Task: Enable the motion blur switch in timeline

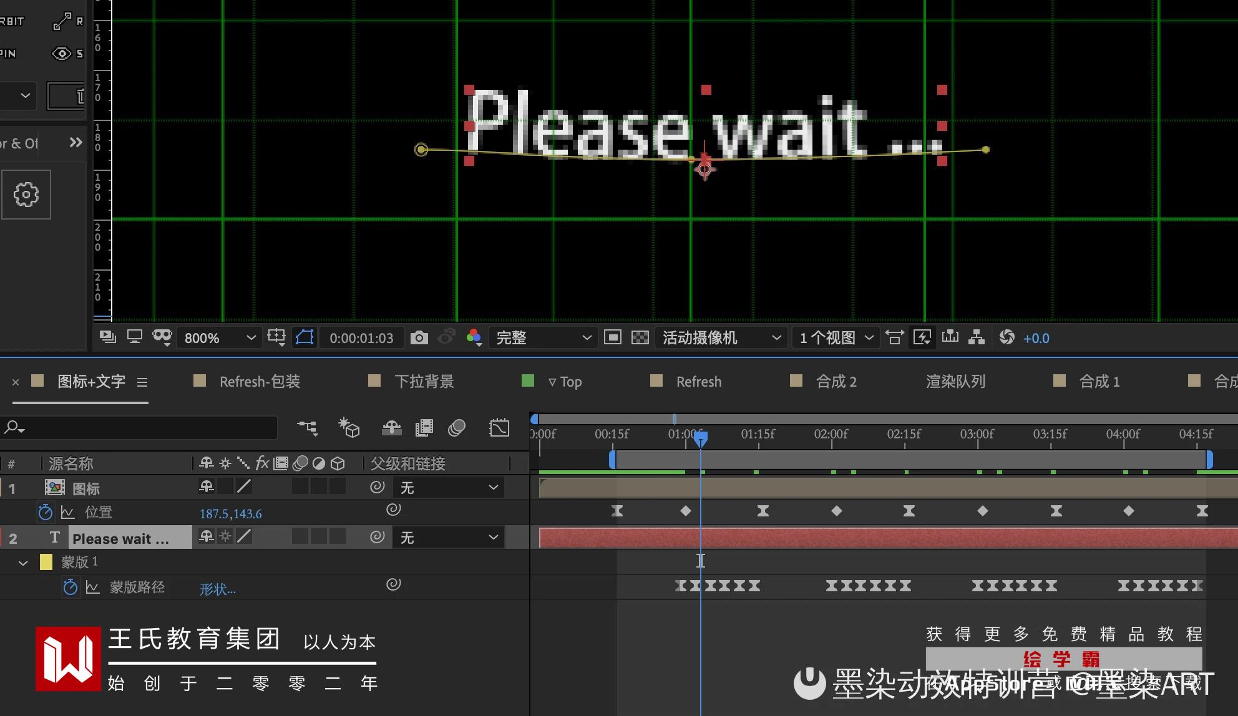Action: 457,428
